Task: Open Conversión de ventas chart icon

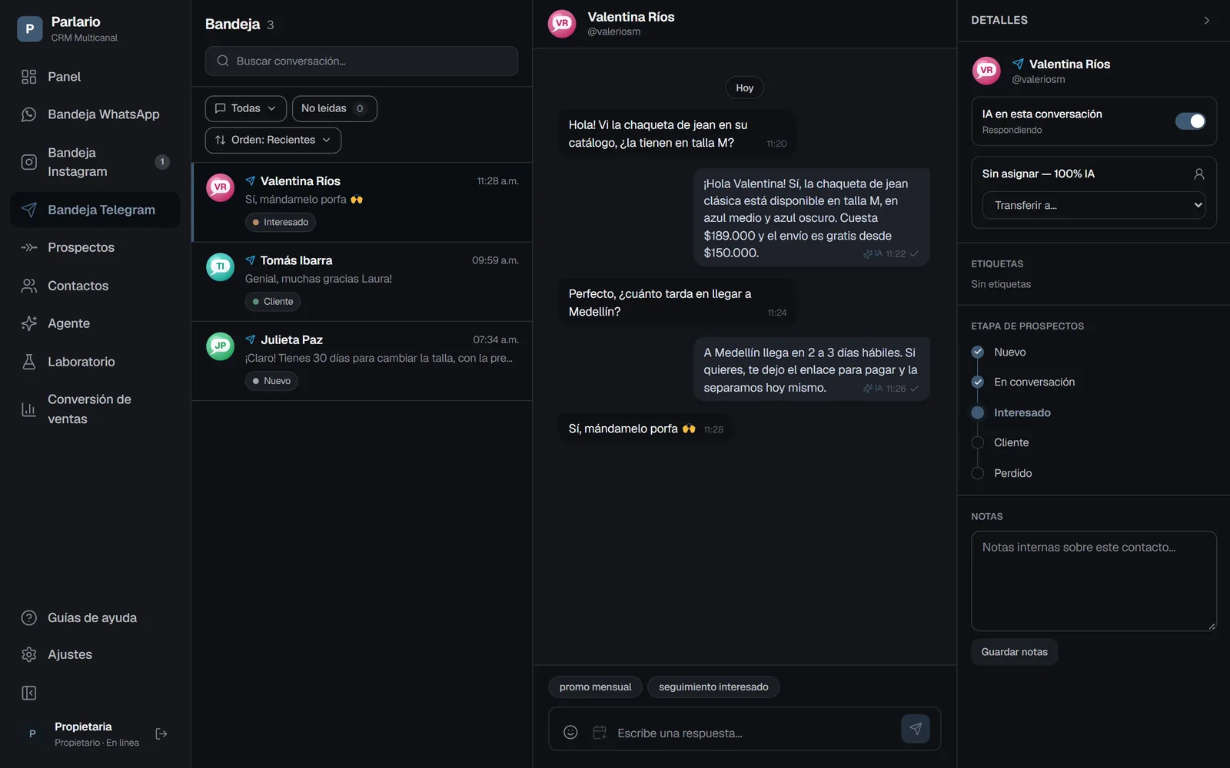Action: coord(29,409)
